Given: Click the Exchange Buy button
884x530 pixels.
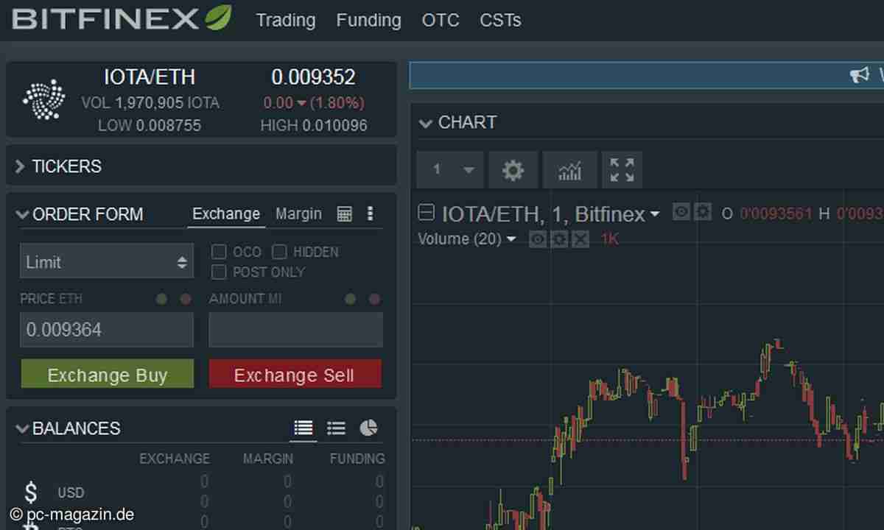Looking at the screenshot, I should (107, 375).
